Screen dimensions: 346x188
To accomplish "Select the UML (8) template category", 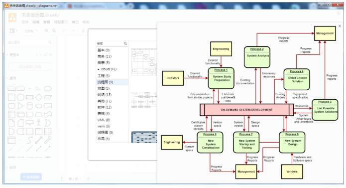I will click(112, 120).
